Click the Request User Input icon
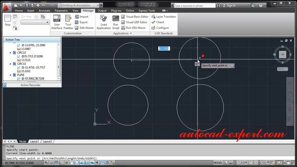The height and width of the screenshot is (167, 297). 15,28
